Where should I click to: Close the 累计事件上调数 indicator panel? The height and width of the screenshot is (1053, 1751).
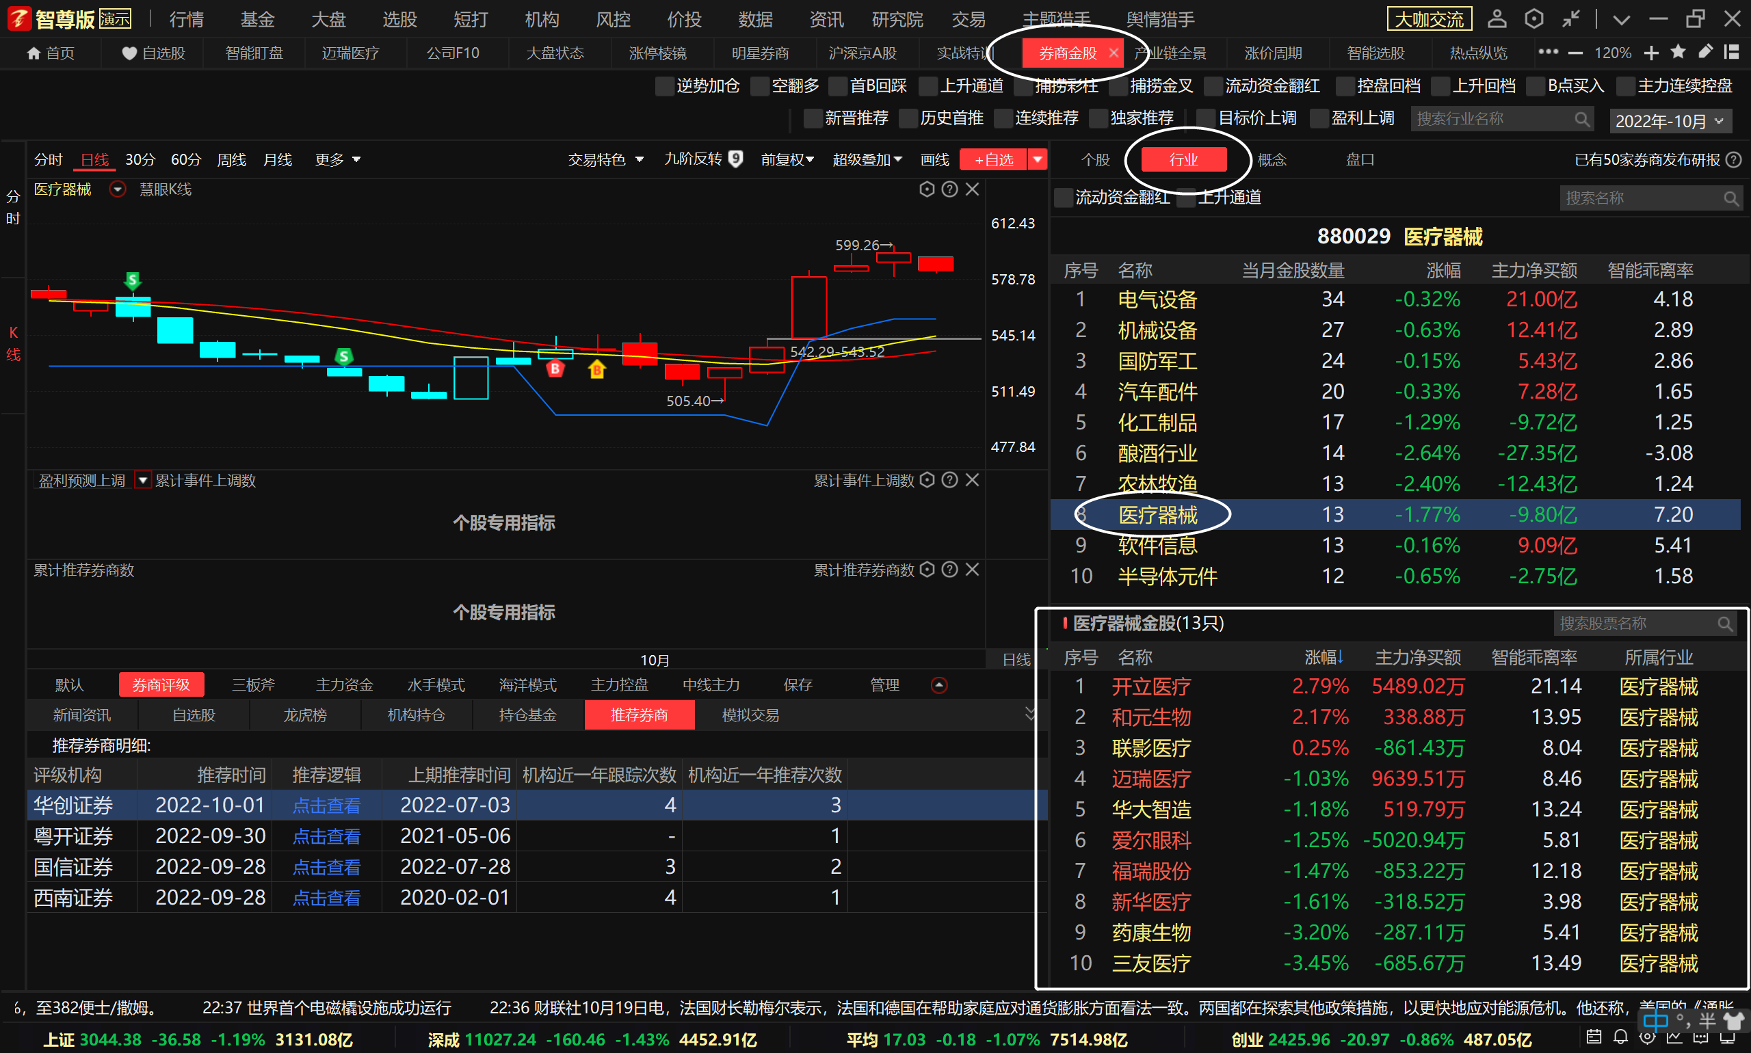973,480
